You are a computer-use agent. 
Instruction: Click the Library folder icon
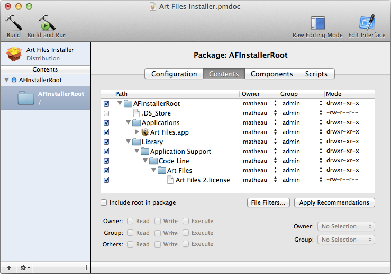coord(137,142)
